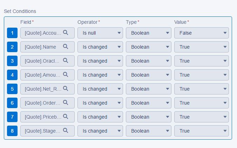
Task: Select the condition number 4 badge
Action: coord(12,75)
